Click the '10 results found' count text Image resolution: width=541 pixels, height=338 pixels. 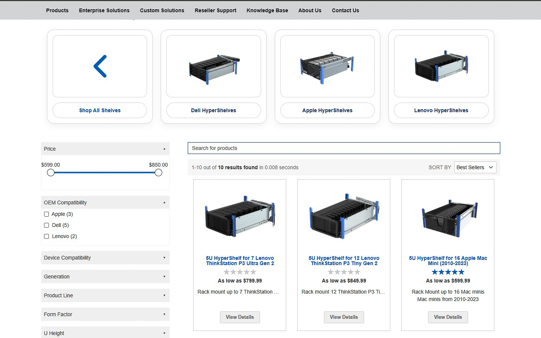238,167
